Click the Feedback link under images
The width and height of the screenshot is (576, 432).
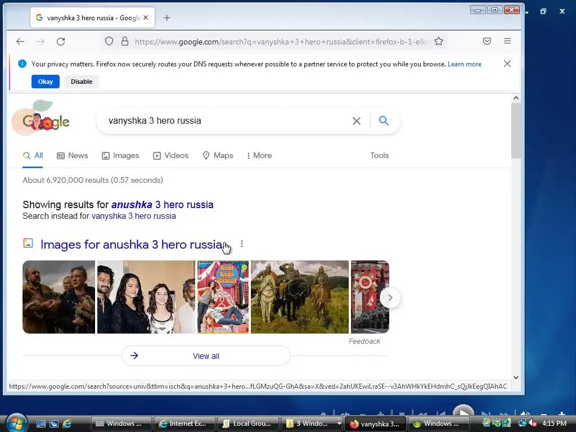[364, 341]
